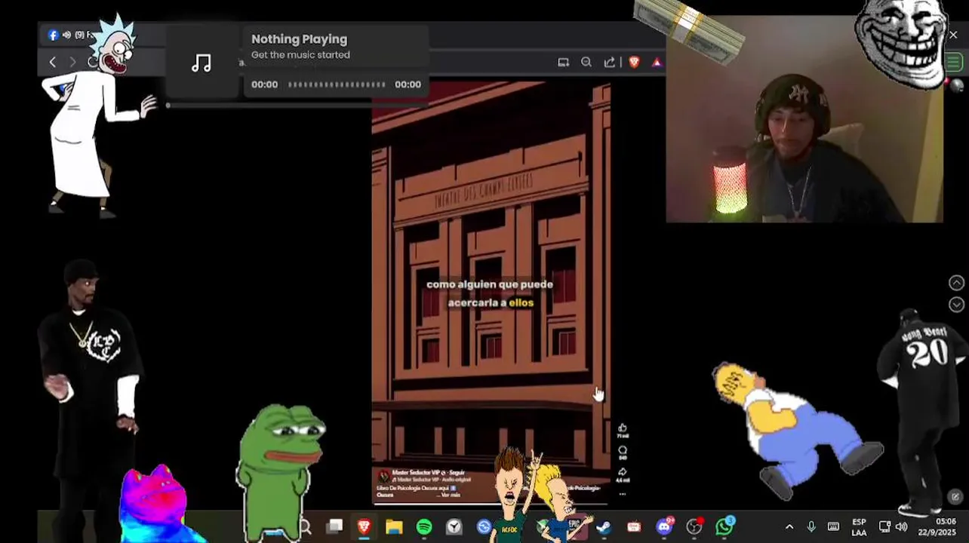Go to previous reel with up chevron
The image size is (969, 543).
click(956, 283)
